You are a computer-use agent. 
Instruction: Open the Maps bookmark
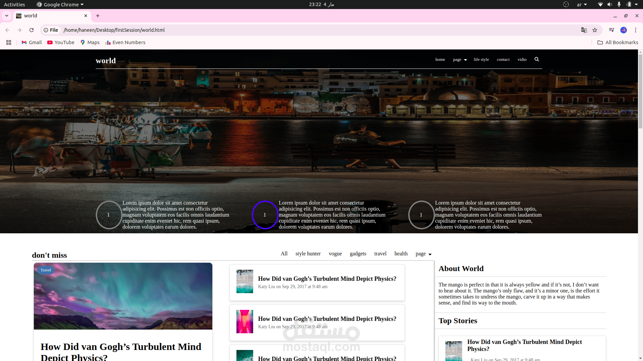tap(90, 42)
